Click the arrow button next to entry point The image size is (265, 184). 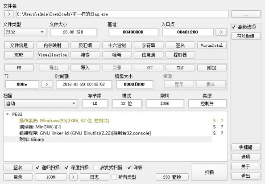221,32
